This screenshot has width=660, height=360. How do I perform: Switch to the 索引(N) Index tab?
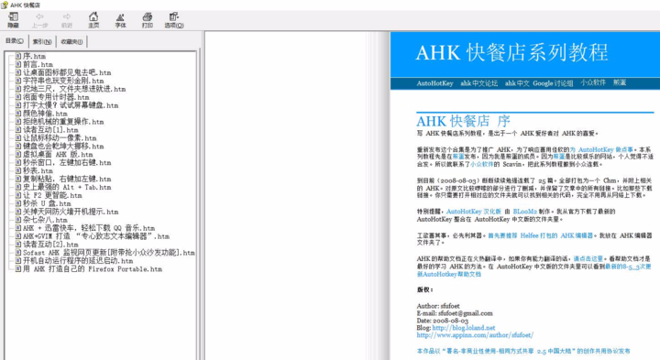[x=42, y=41]
